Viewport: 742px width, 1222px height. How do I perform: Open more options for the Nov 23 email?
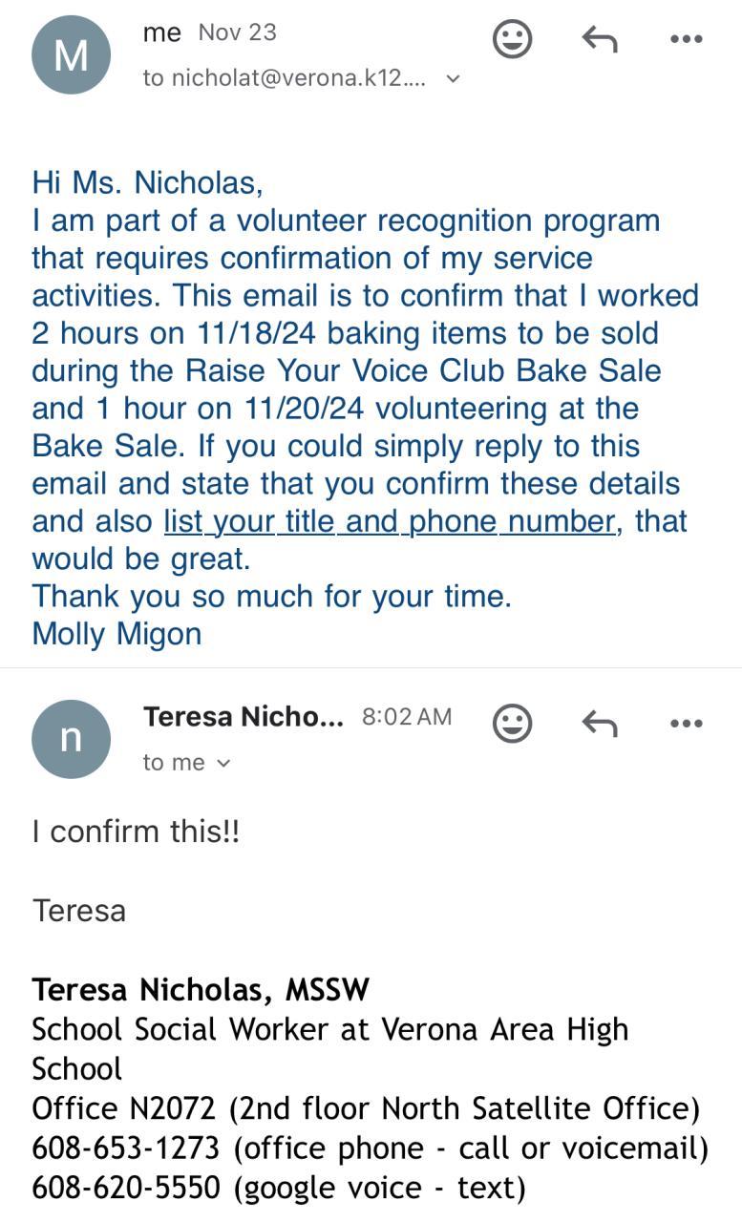point(686,39)
